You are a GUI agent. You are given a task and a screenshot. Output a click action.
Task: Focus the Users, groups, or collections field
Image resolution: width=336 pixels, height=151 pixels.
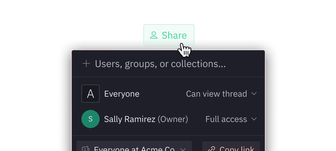click(168, 64)
